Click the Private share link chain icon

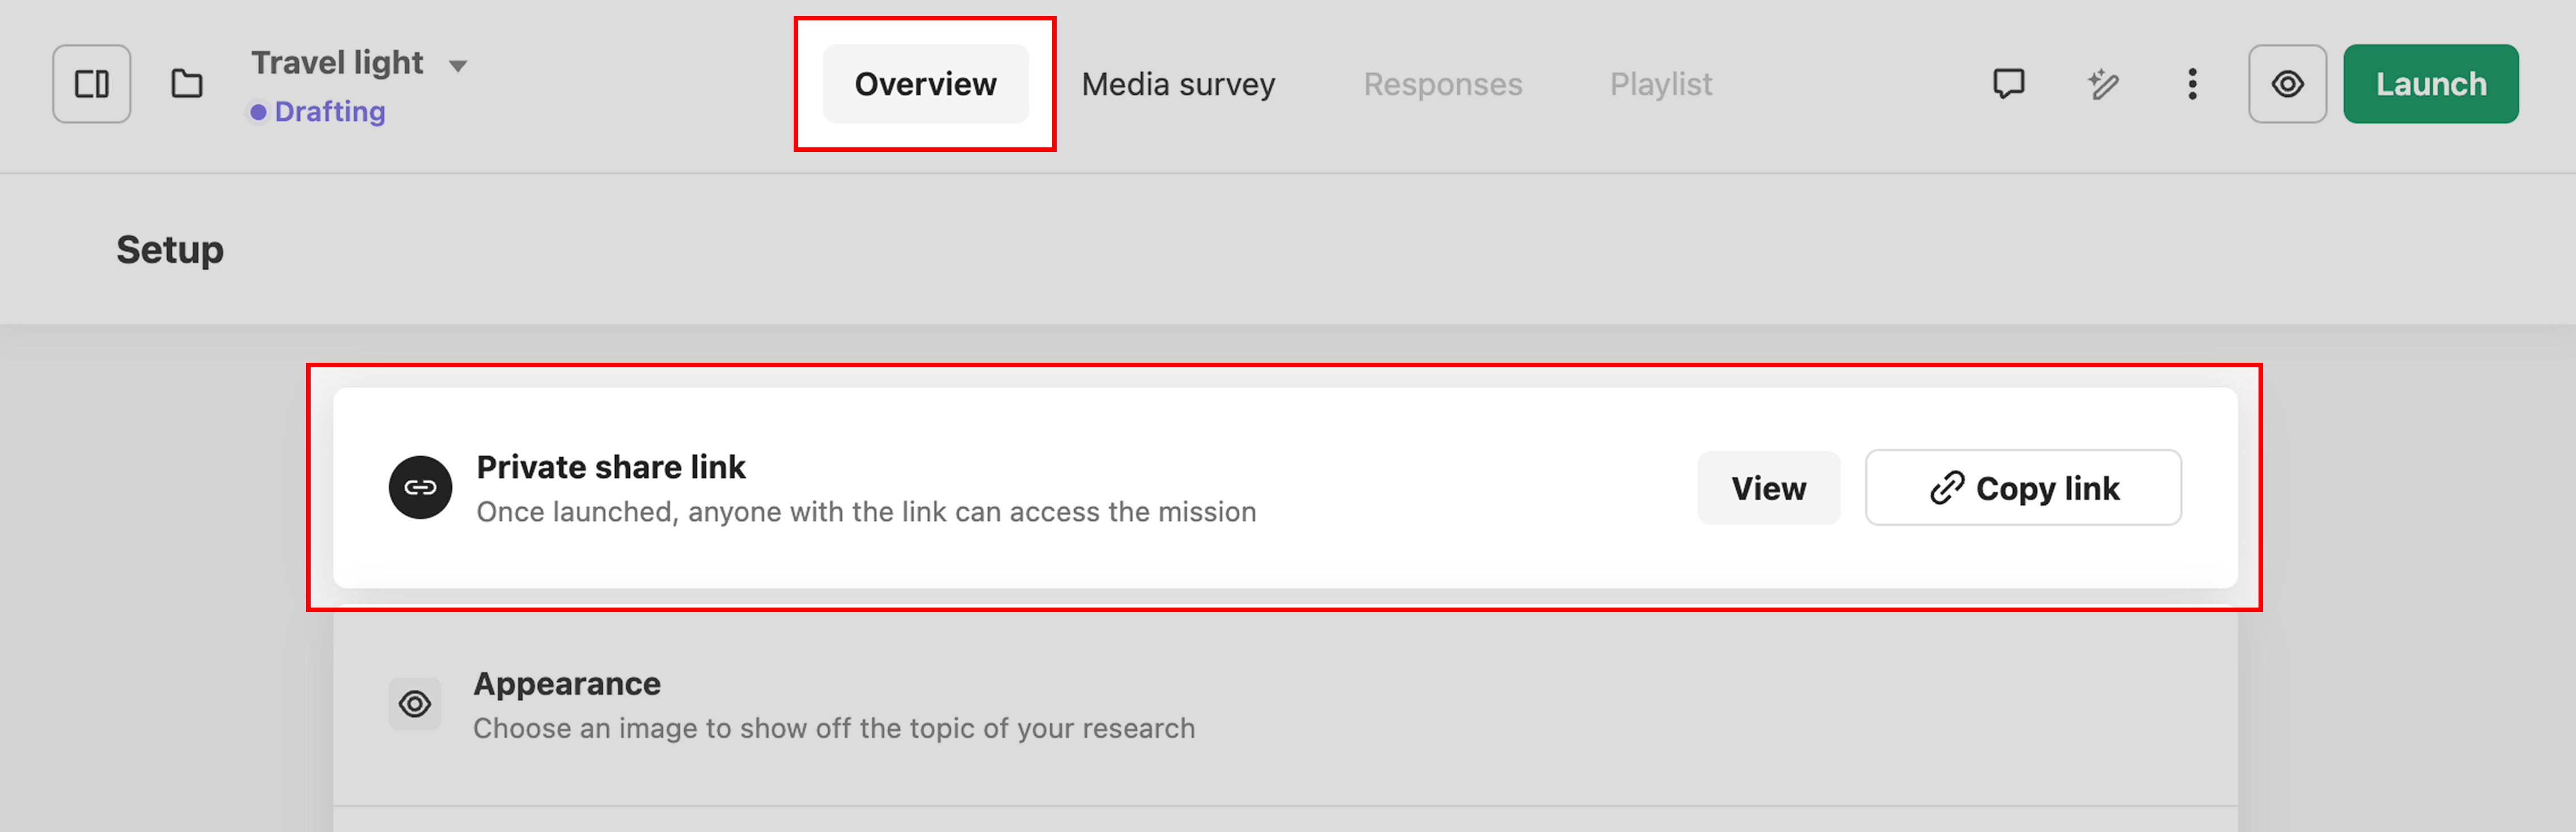pyautogui.click(x=420, y=488)
